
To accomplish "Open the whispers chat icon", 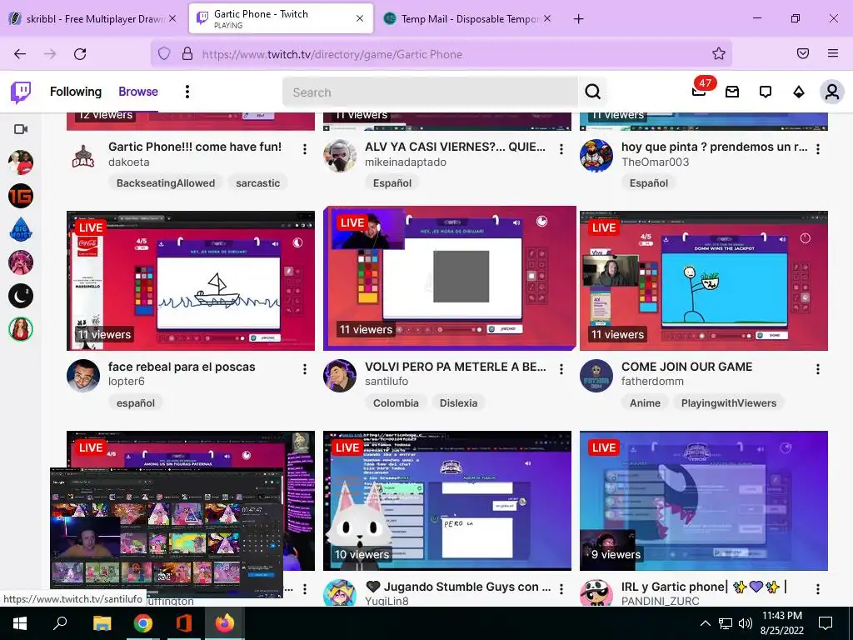I will [x=766, y=92].
